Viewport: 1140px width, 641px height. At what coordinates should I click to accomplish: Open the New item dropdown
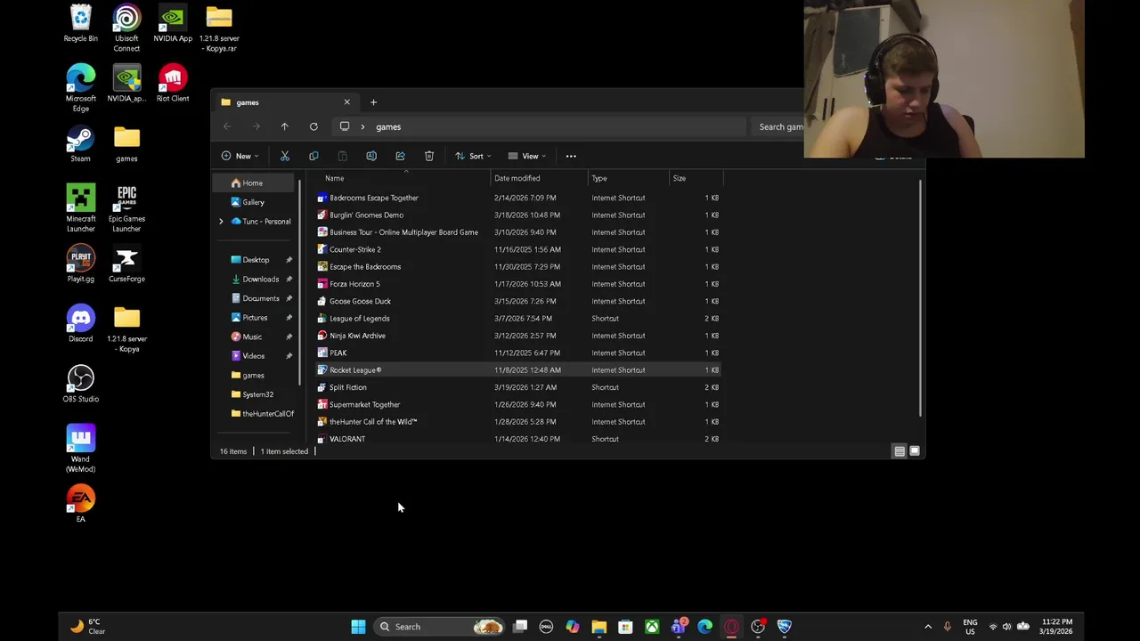pyautogui.click(x=240, y=156)
